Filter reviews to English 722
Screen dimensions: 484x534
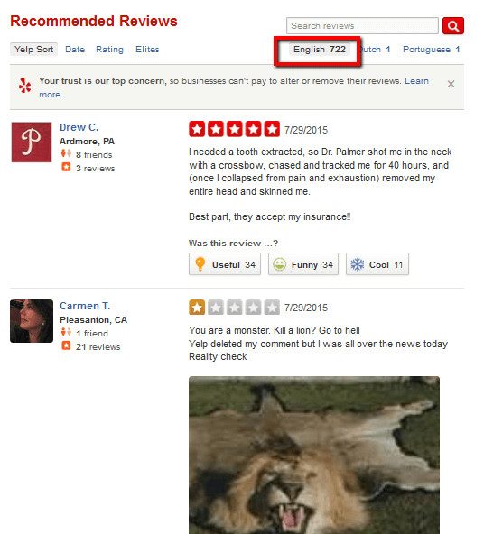pyautogui.click(x=320, y=50)
